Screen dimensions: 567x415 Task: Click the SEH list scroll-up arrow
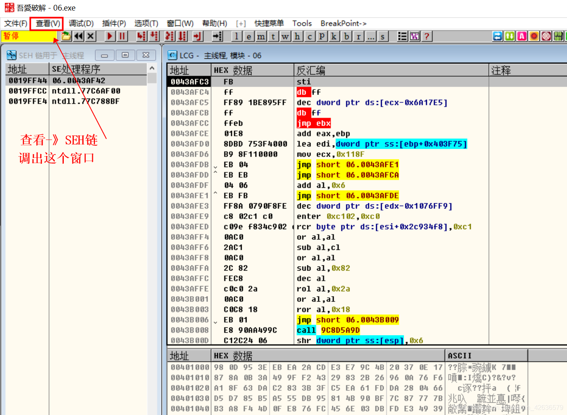coord(152,68)
